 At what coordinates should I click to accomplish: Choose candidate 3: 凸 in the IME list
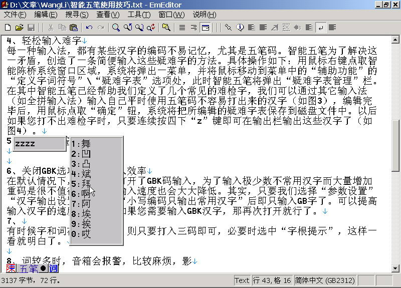(81, 164)
